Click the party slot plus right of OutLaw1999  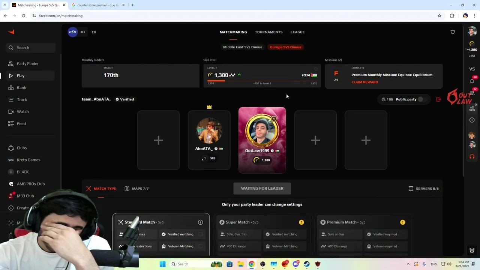tap(315, 140)
